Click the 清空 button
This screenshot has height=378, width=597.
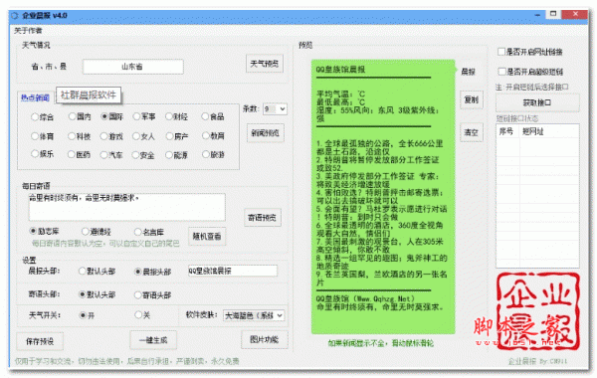[472, 132]
